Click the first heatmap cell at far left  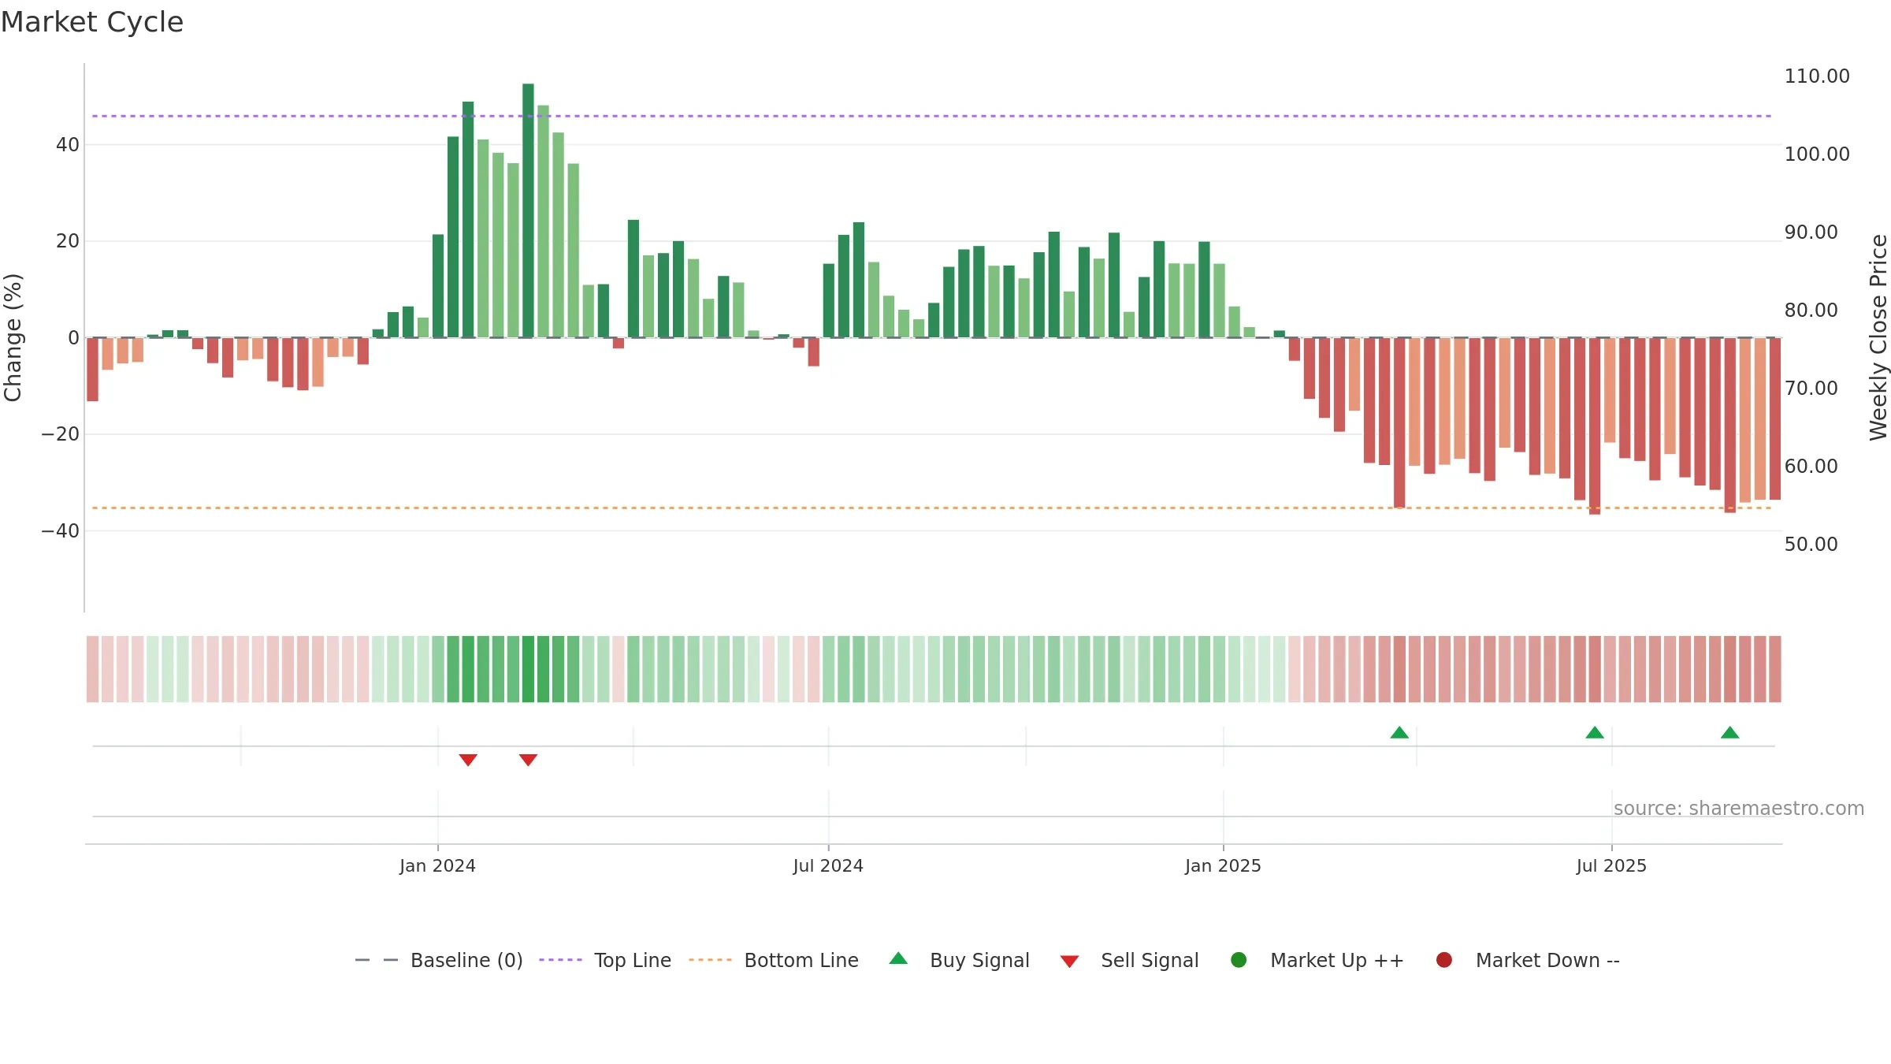coord(93,669)
